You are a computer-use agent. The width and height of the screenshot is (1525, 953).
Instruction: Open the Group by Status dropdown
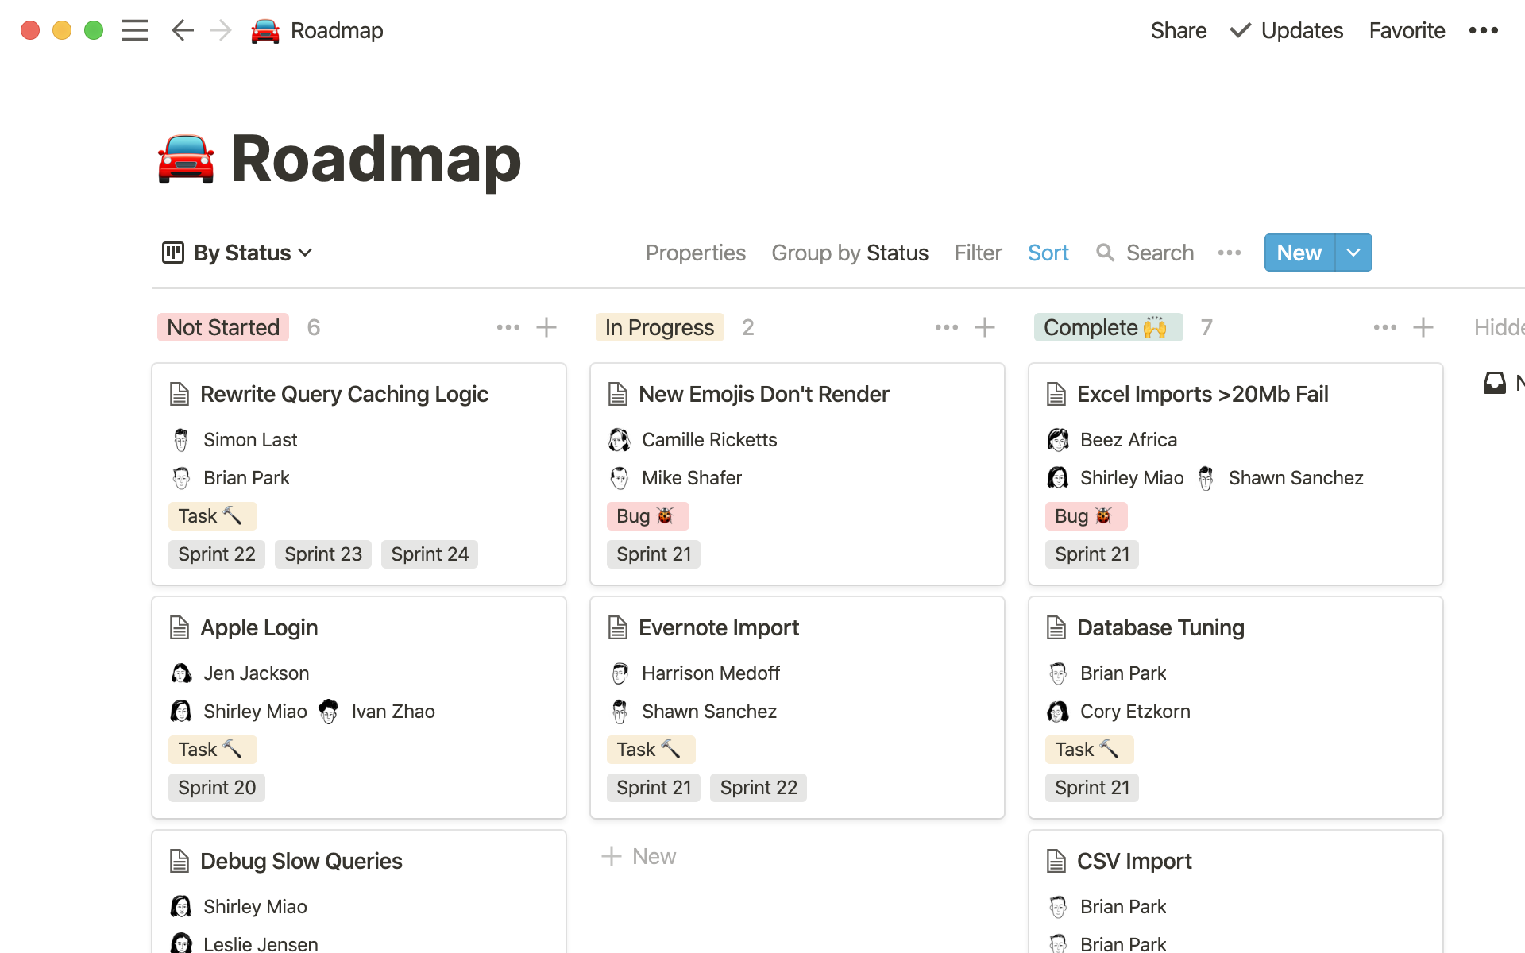coord(850,253)
